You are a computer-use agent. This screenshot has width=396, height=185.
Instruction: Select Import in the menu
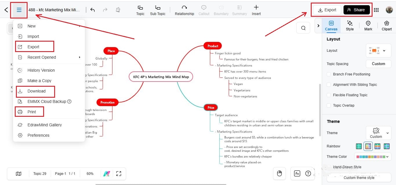(x=49, y=36)
